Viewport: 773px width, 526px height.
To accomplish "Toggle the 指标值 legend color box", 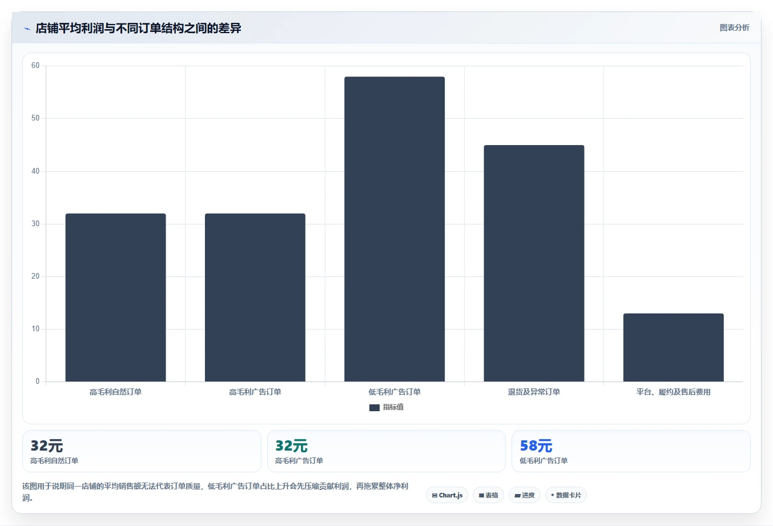I will 375,407.
